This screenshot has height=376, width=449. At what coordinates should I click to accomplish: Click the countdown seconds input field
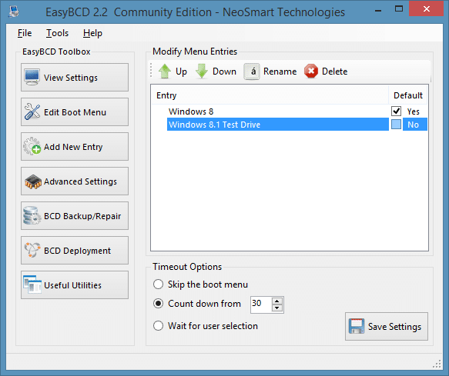(260, 304)
